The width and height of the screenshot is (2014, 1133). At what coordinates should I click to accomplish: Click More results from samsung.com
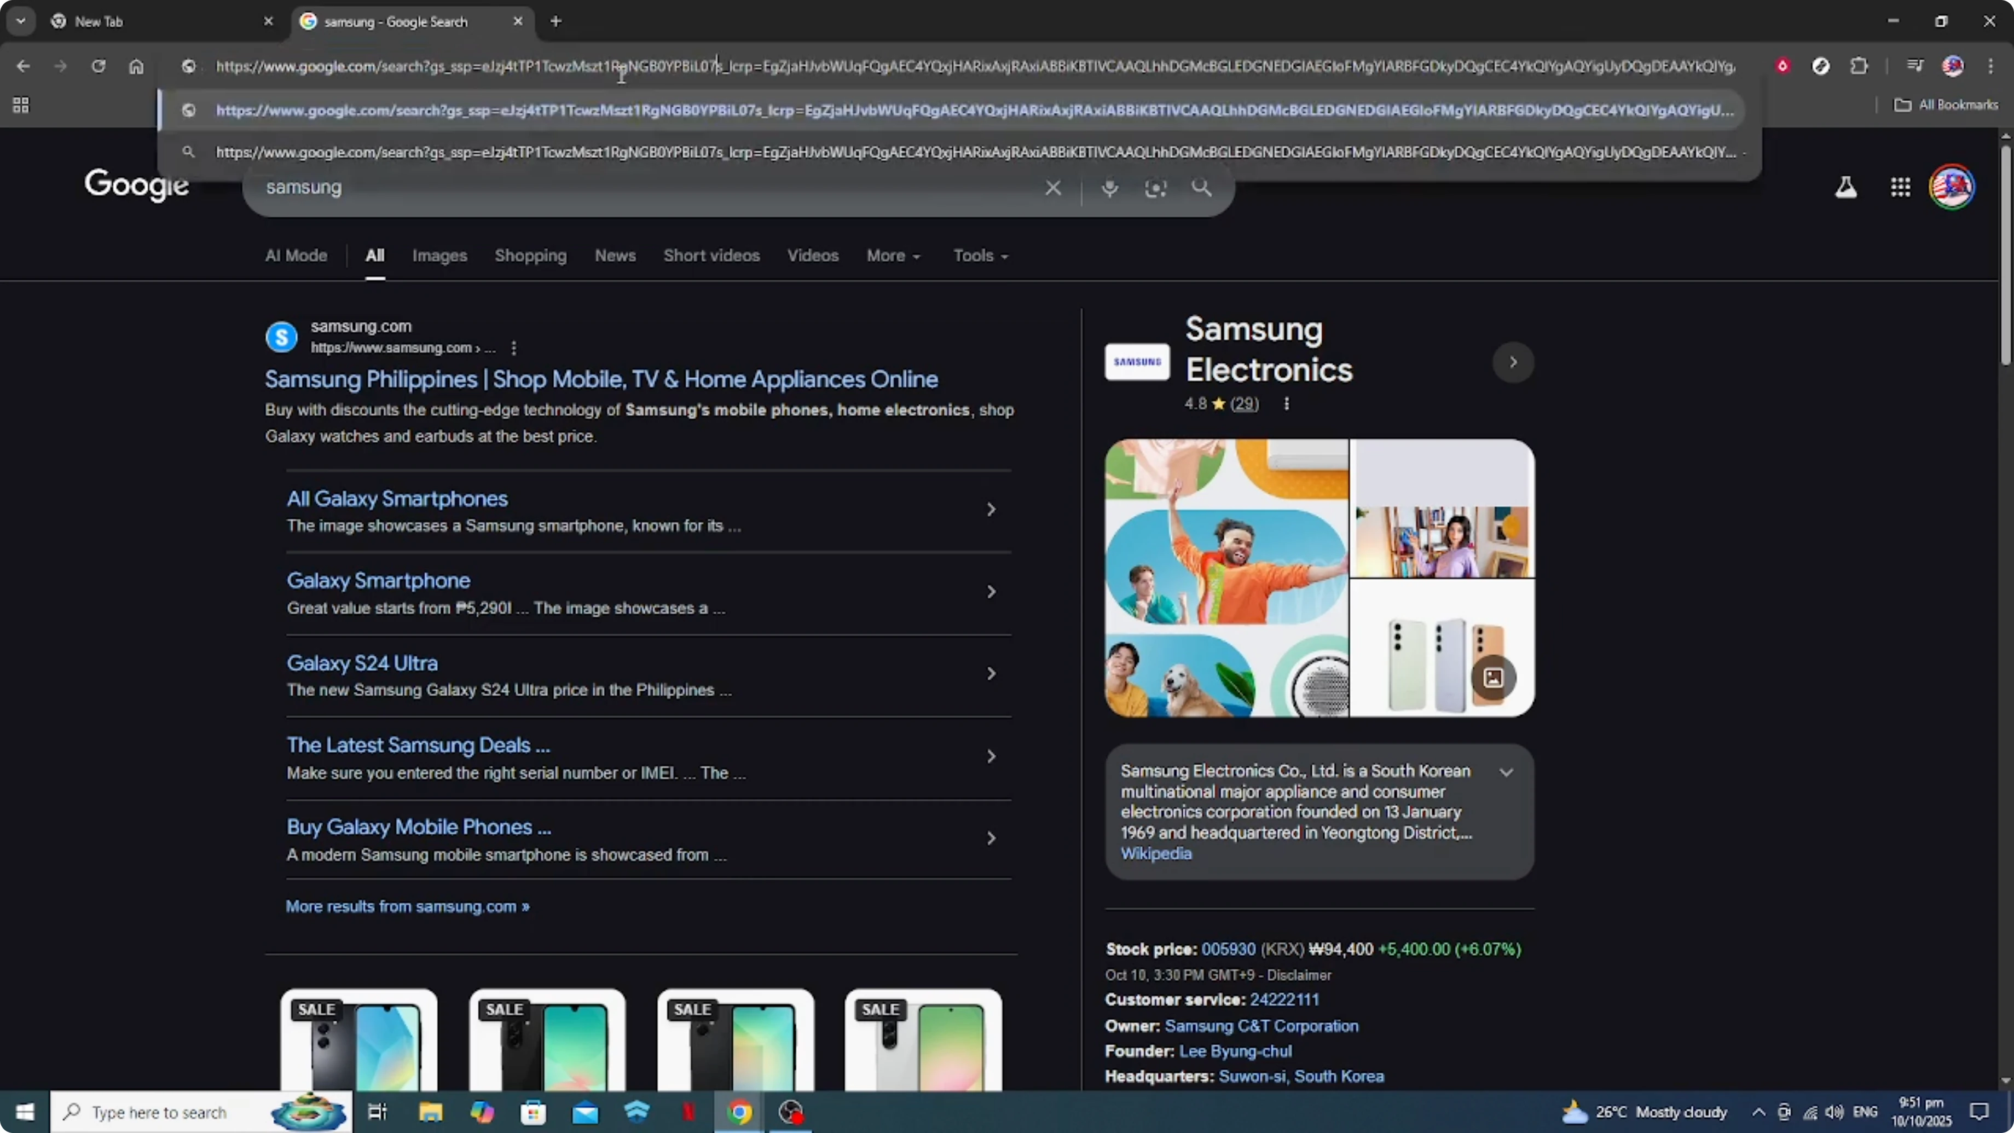coord(407,906)
